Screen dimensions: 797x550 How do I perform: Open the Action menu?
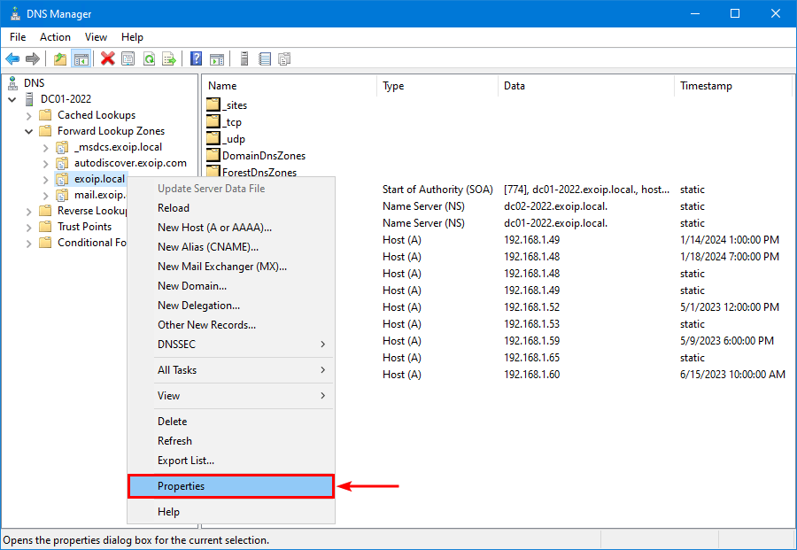point(55,37)
